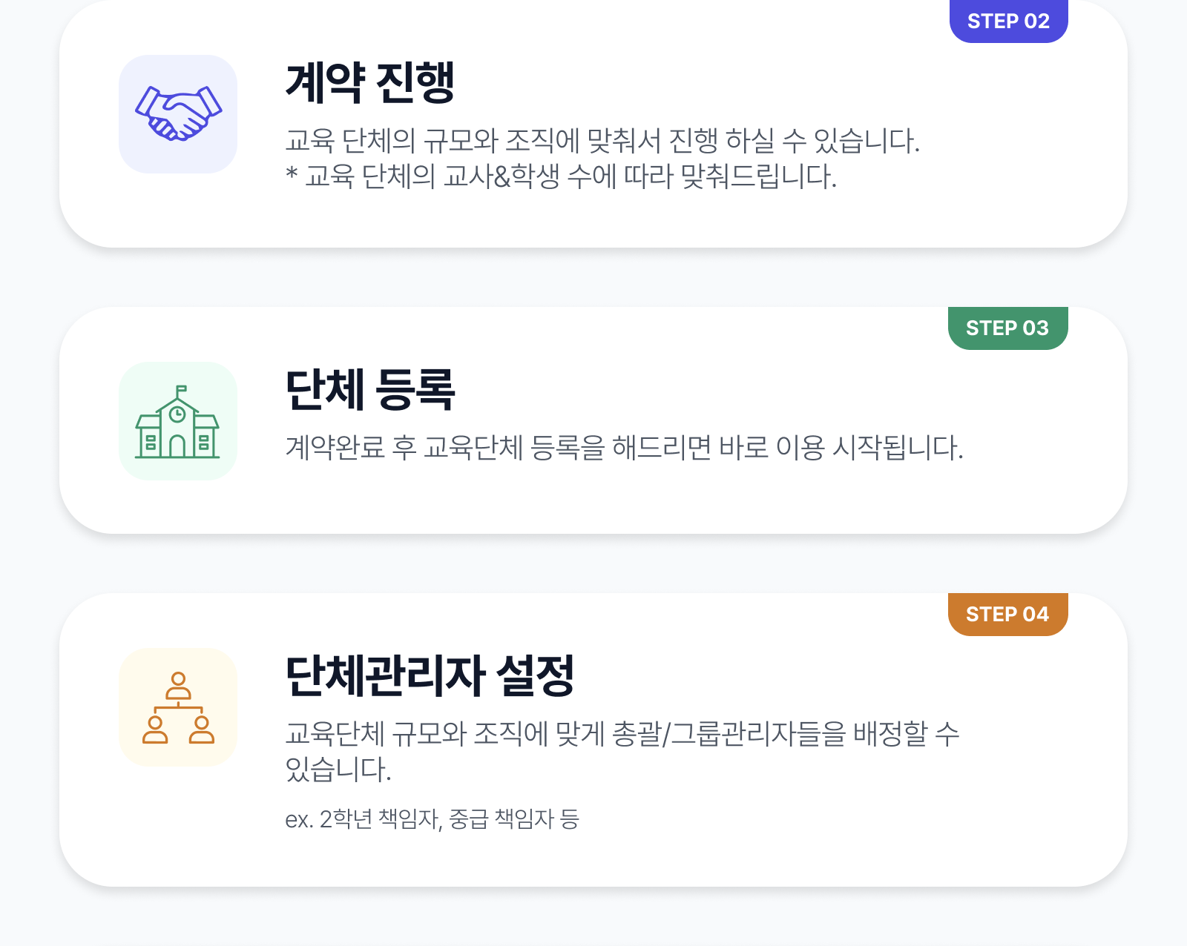Click the clock on the school icon

tap(177, 414)
